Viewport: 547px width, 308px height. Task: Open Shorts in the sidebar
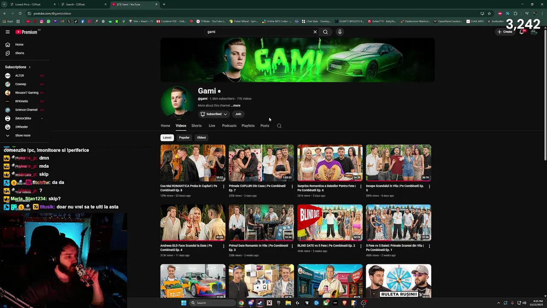tap(20, 53)
